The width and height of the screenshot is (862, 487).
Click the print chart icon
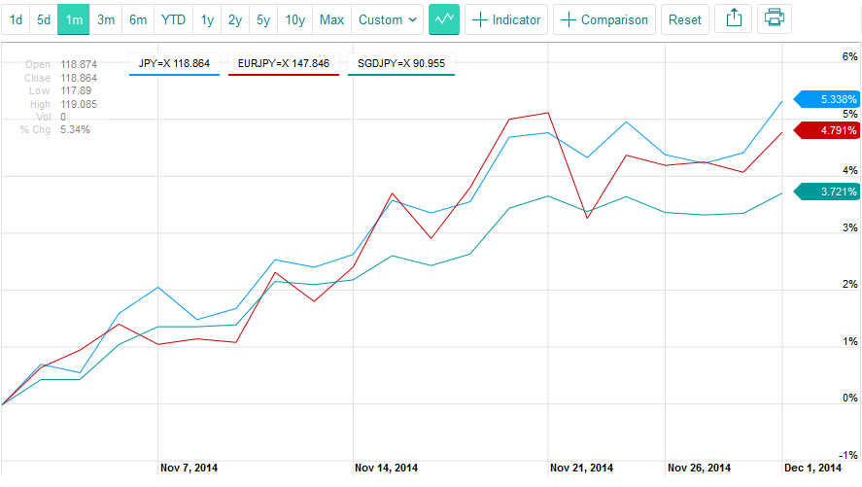coord(774,19)
